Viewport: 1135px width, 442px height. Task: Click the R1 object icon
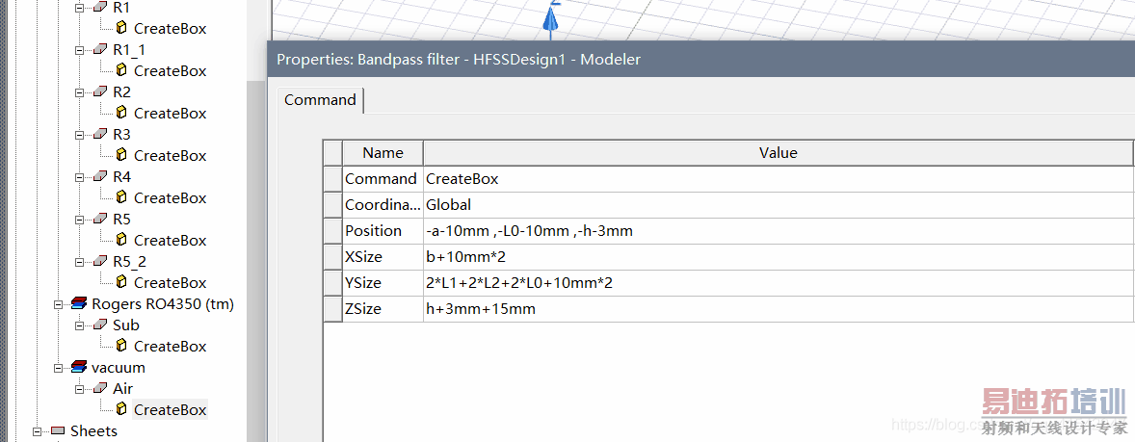pyautogui.click(x=100, y=8)
